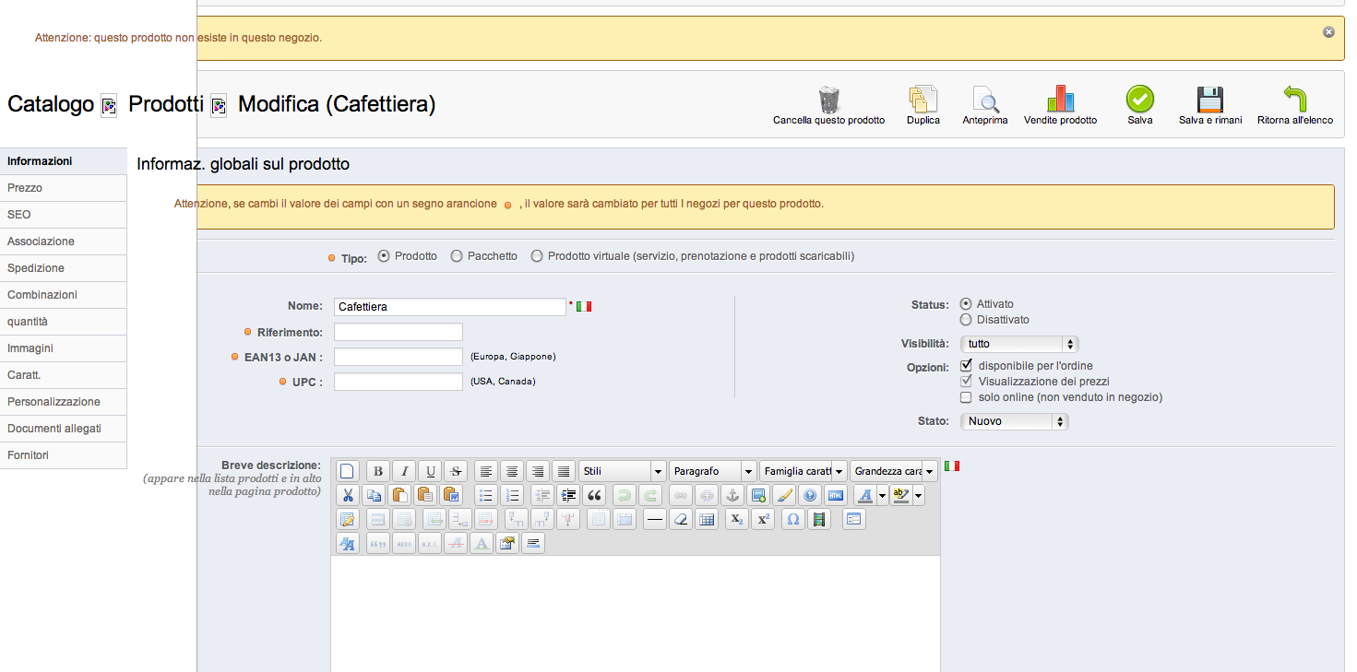Enable solo online checkbox
Screen dimensions: 1357x672
(x=966, y=397)
